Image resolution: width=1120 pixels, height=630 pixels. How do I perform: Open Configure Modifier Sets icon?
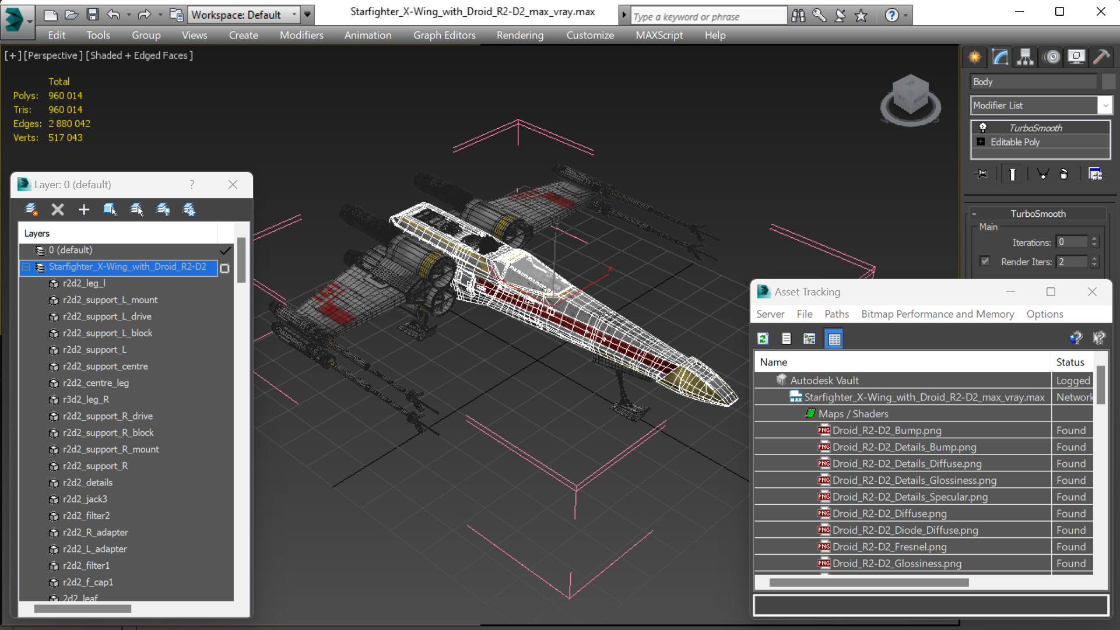[1095, 174]
